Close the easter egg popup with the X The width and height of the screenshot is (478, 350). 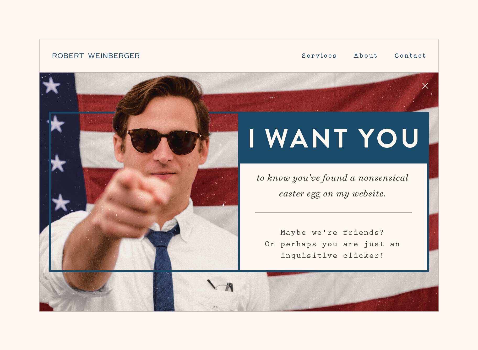coord(425,86)
